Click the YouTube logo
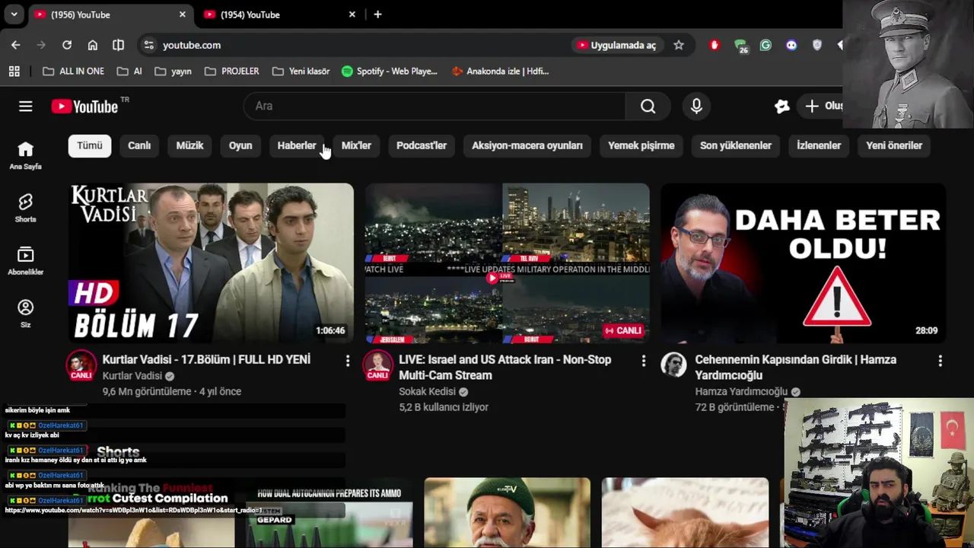The width and height of the screenshot is (974, 548). click(x=85, y=107)
